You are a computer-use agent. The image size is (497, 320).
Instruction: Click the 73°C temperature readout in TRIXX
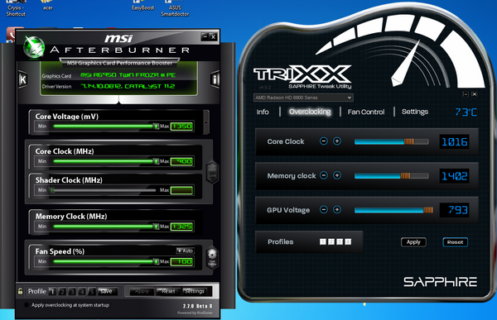pyautogui.click(x=466, y=112)
